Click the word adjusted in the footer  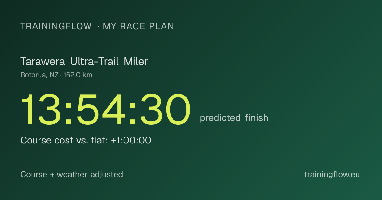(107, 175)
